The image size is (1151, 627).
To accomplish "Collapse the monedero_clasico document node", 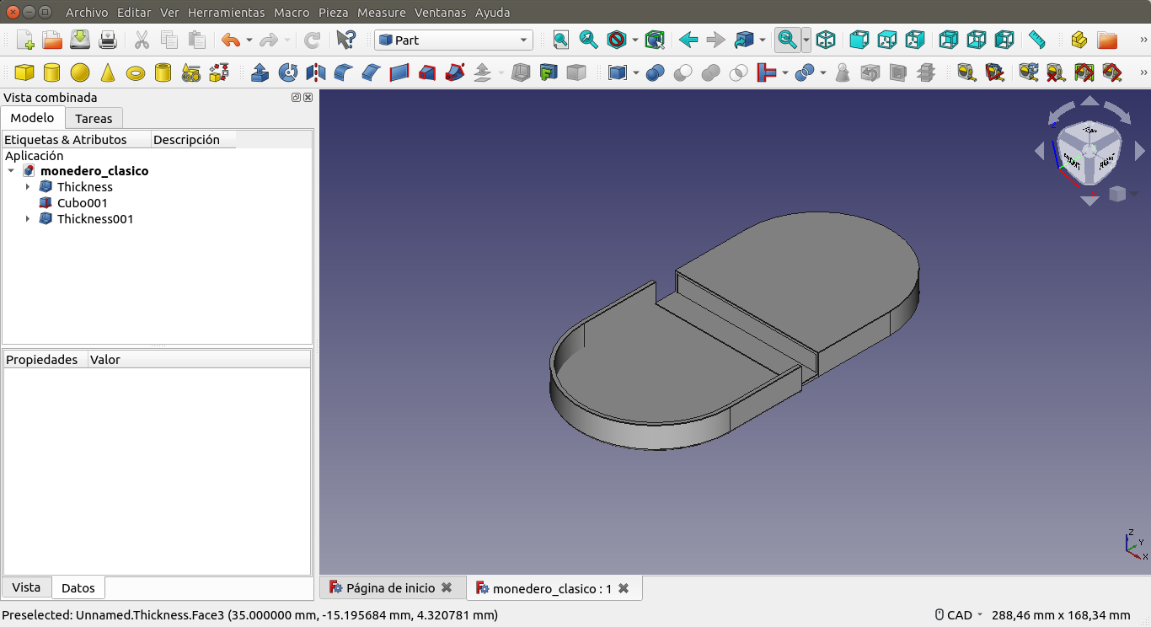I will (x=11, y=171).
